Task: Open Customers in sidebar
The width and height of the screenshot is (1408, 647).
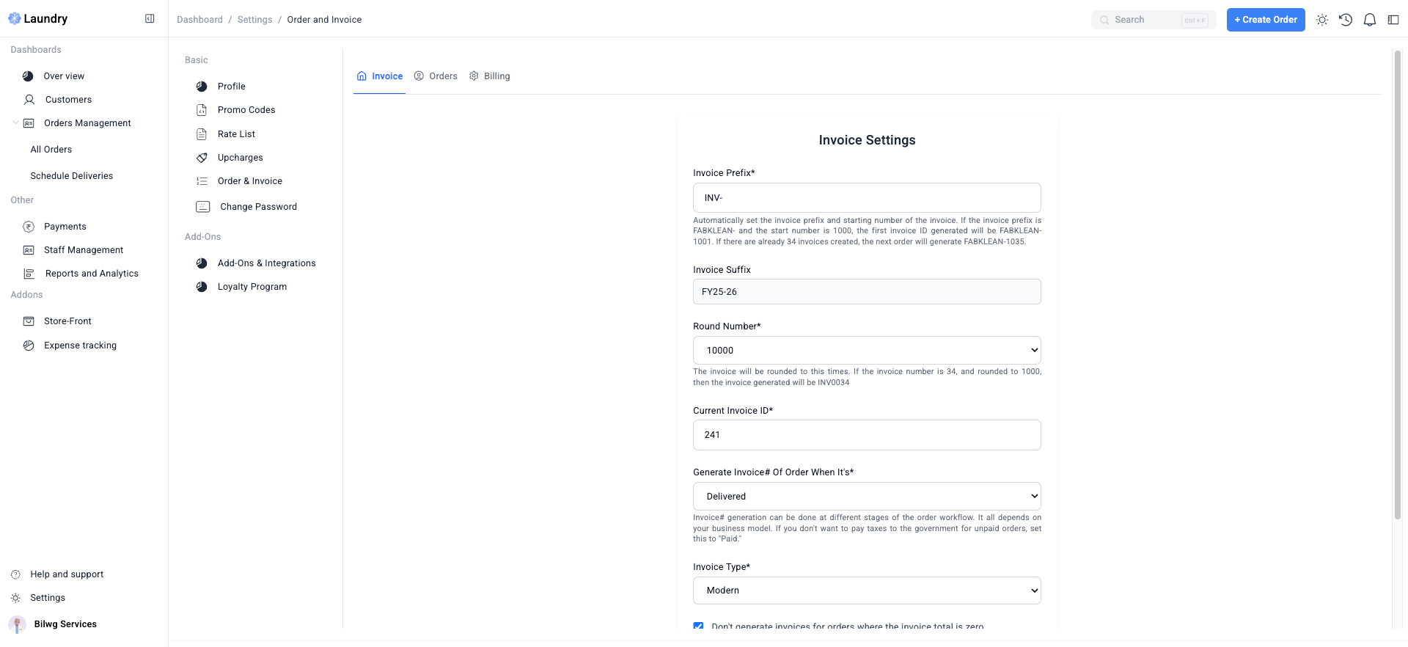Action: pyautogui.click(x=68, y=100)
